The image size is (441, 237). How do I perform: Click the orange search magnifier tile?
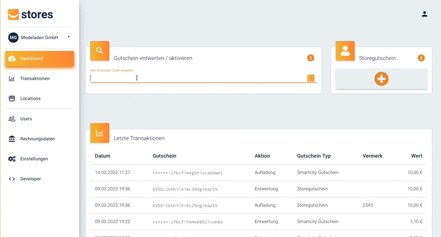pyautogui.click(x=100, y=51)
